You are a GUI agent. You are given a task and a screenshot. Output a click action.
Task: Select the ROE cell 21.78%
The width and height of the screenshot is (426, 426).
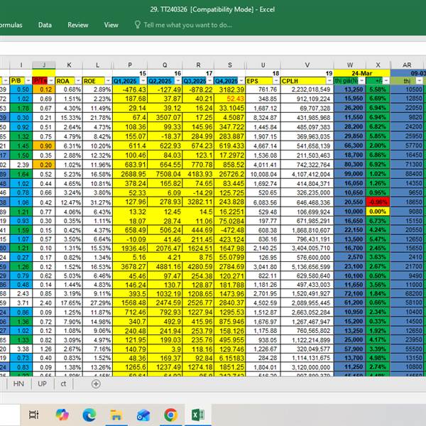click(x=97, y=118)
